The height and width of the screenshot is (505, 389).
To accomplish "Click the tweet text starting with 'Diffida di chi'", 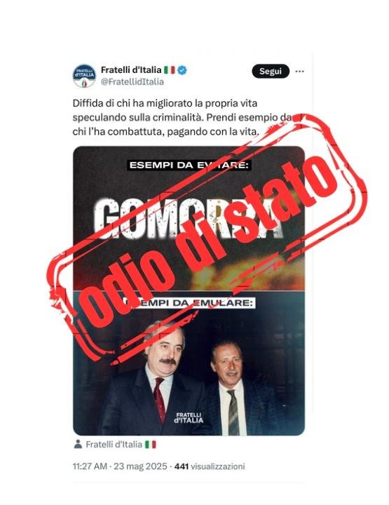I will coord(182,118).
